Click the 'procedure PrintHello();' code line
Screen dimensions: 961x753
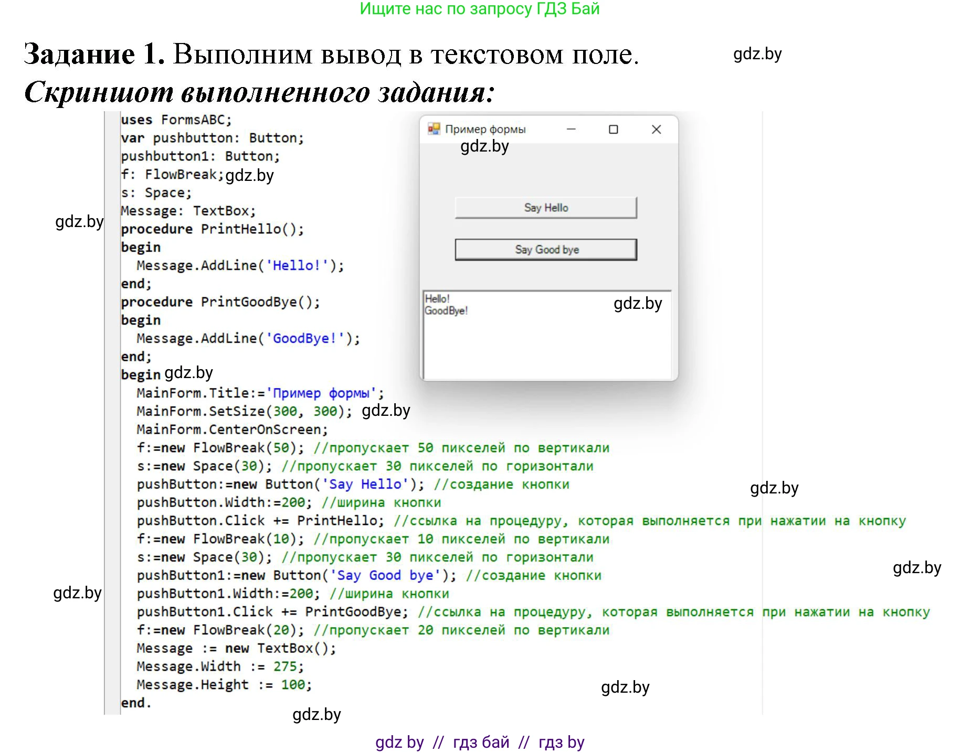[x=212, y=229]
